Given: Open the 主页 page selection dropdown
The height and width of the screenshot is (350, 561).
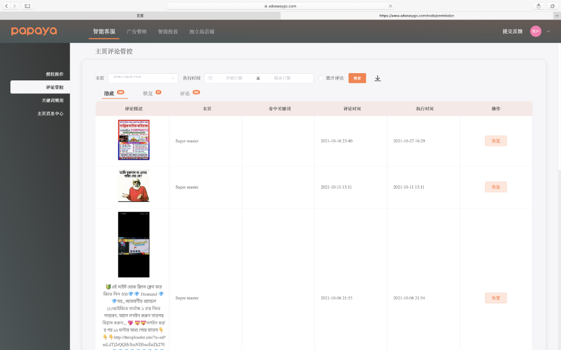Looking at the screenshot, I should (143, 78).
